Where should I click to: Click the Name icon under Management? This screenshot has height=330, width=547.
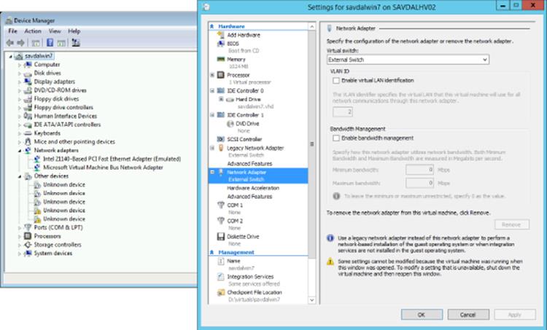pyautogui.click(x=220, y=261)
